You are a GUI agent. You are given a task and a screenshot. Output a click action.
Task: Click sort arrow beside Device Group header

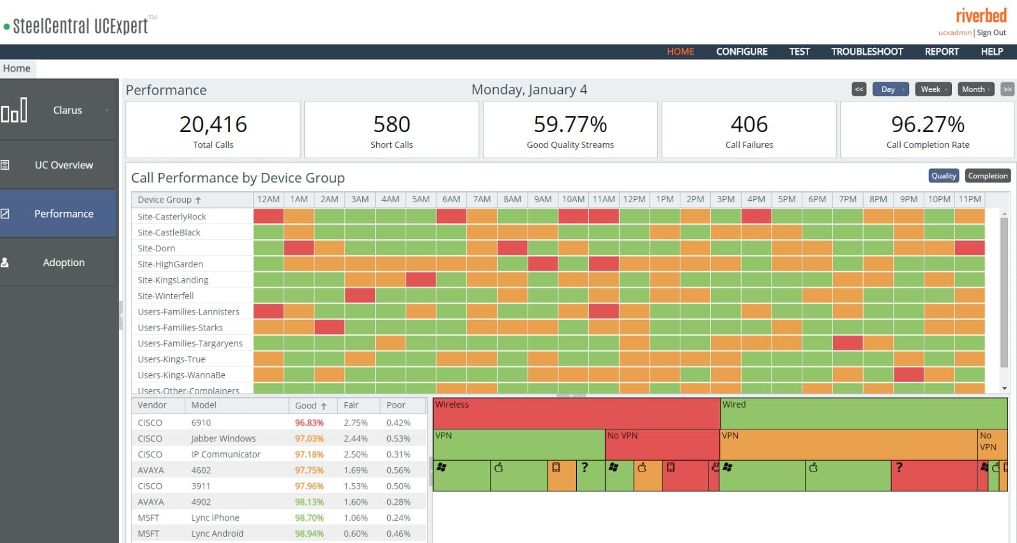coord(198,200)
